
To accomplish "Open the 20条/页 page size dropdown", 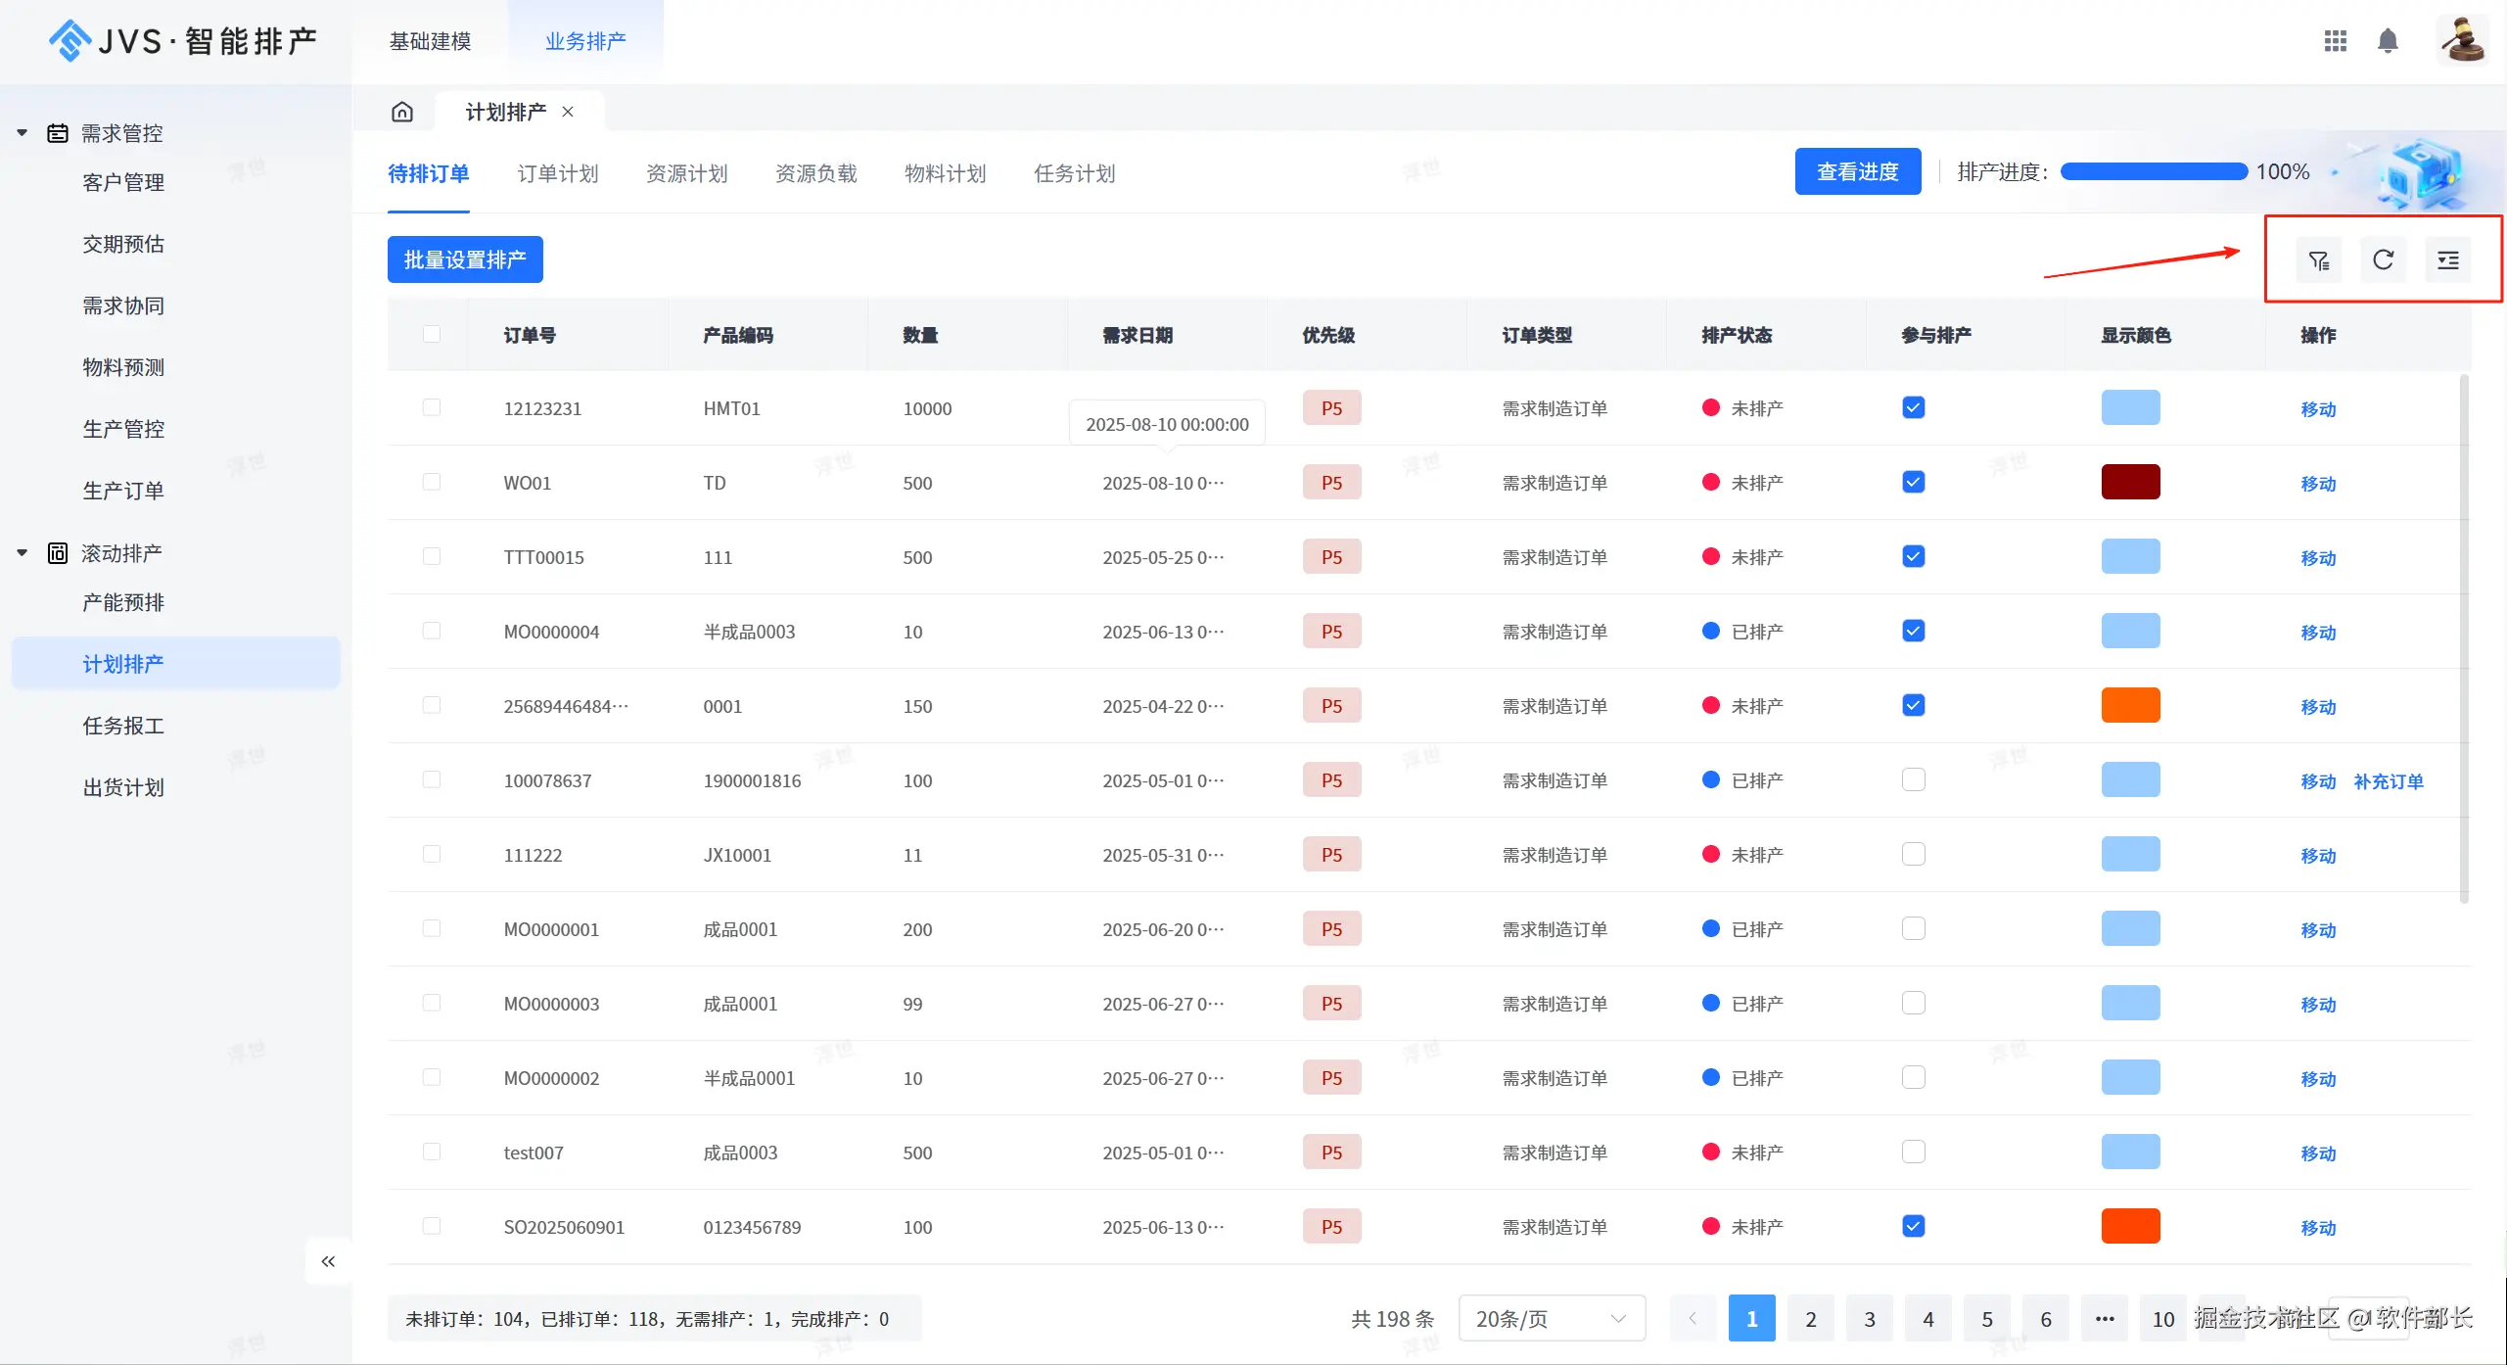I will 1551,1319.
